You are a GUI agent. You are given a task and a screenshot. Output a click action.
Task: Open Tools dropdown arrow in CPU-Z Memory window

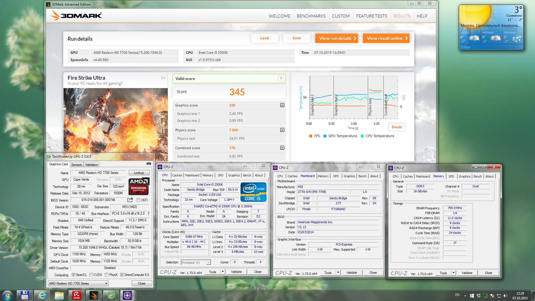pyautogui.click(x=453, y=273)
